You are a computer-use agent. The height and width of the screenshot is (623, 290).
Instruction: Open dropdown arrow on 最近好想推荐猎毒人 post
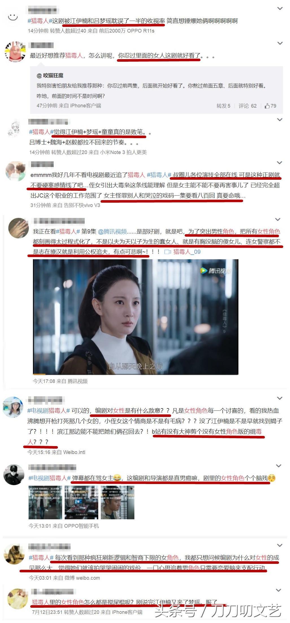(x=280, y=43)
